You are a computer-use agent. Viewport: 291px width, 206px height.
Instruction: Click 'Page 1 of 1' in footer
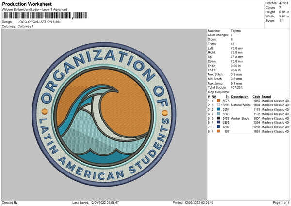click(x=281, y=202)
